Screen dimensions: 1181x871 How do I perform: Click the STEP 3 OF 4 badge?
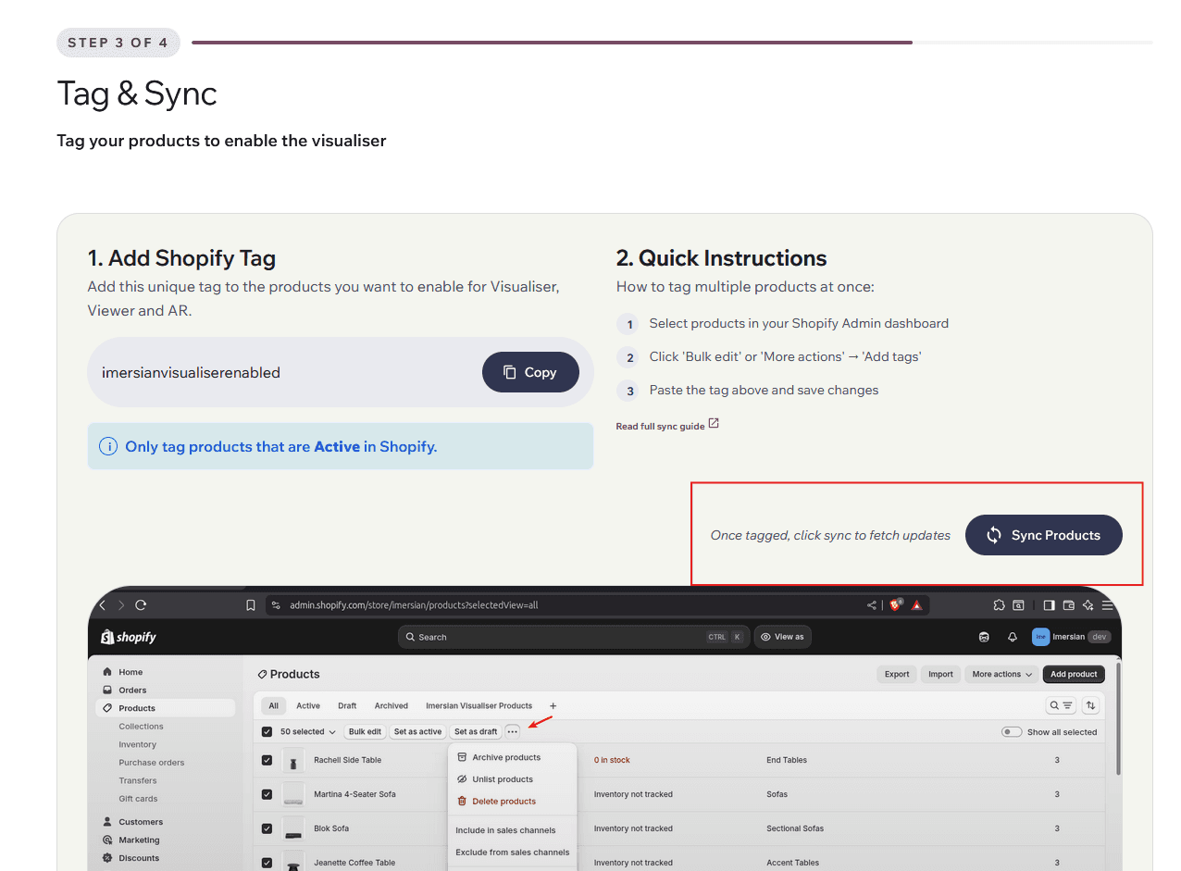coord(118,43)
